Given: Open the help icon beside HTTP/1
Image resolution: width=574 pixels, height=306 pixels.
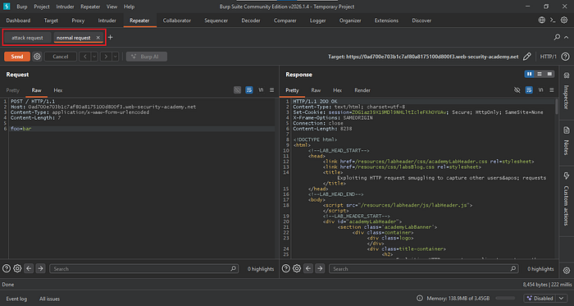Looking at the screenshot, I should [x=565, y=57].
